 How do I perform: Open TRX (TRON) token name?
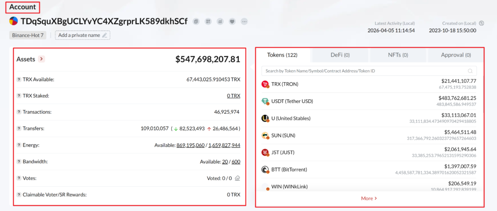pyautogui.click(x=284, y=84)
